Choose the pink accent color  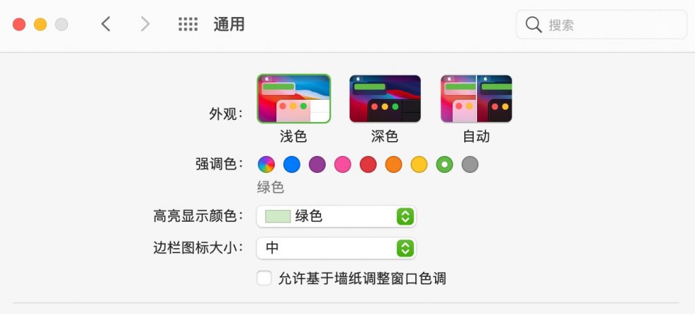pos(343,165)
